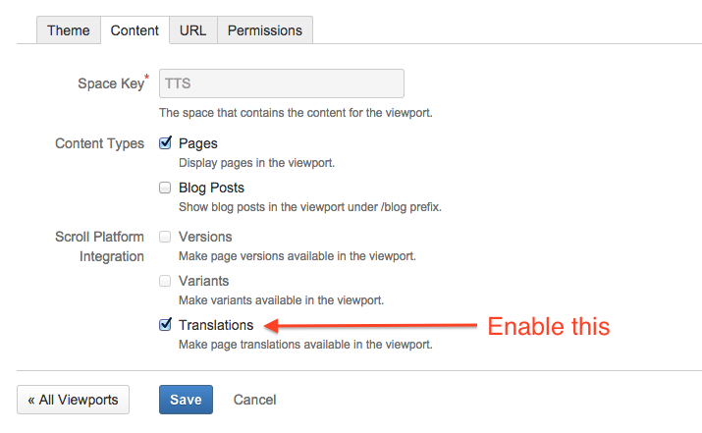Go to the Permissions tab

tap(265, 30)
